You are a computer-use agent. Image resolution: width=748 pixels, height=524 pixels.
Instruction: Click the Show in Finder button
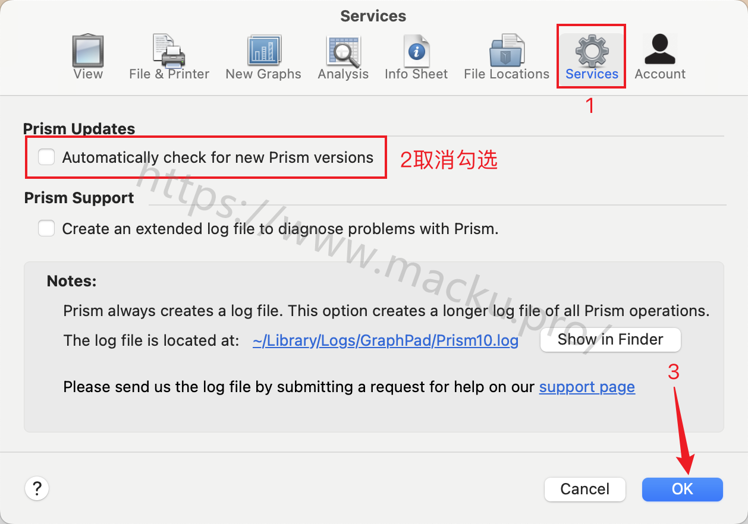[x=611, y=340]
